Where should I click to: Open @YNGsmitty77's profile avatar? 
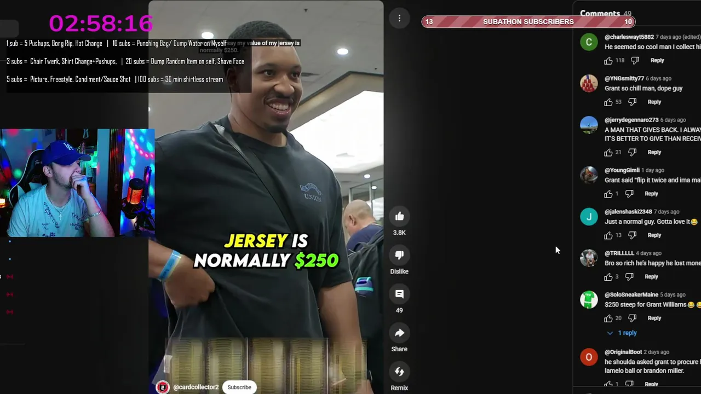coord(589,84)
